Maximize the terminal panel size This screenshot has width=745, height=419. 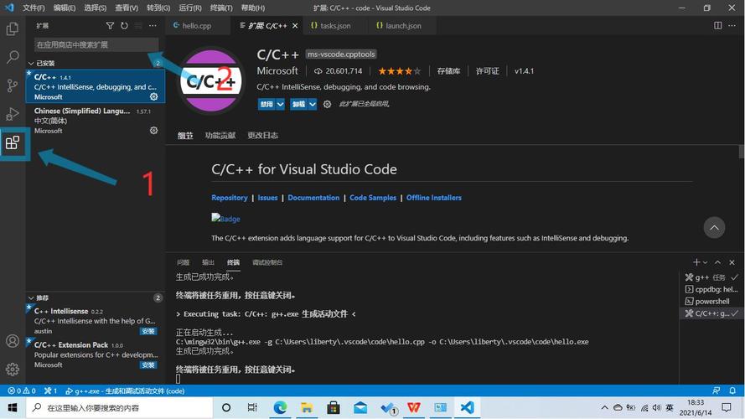pyautogui.click(x=718, y=262)
